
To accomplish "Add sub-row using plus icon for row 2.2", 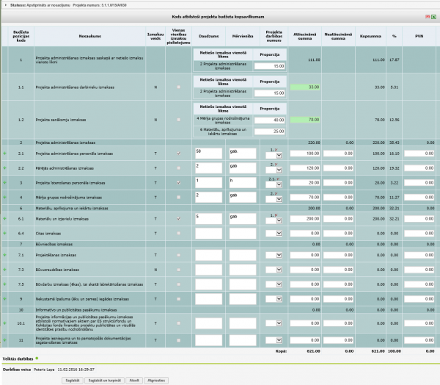I will click(x=5, y=168).
